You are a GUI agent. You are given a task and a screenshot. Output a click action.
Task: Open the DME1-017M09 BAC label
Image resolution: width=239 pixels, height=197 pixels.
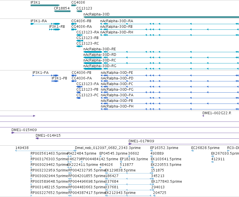click(x=141, y=141)
